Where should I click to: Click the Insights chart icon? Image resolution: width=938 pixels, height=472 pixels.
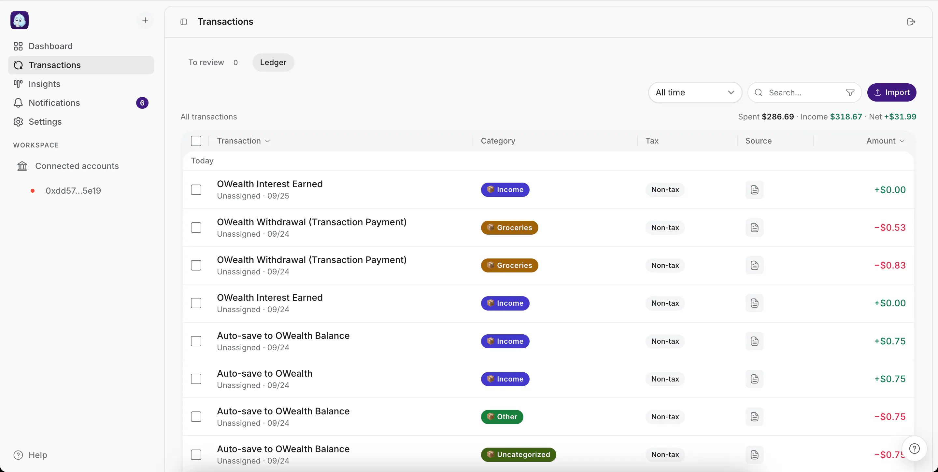[18, 84]
